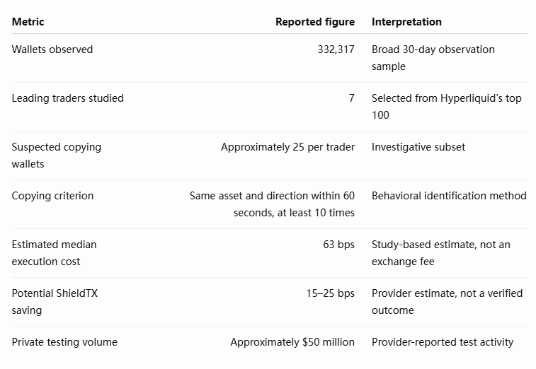Click the Interpretation column header
Screen dimensions: 536x369
[x=406, y=22]
